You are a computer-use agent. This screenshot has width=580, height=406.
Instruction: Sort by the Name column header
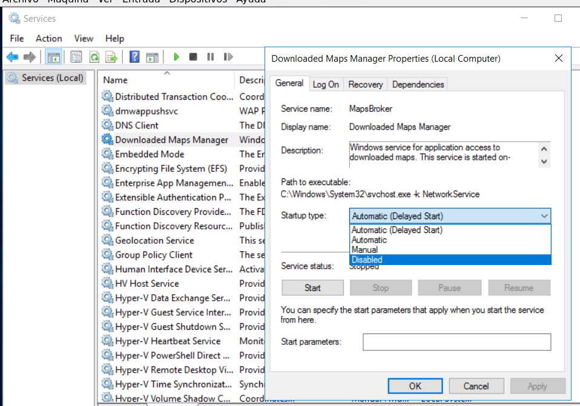click(167, 80)
